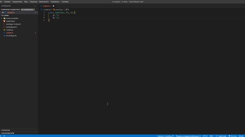Change tab size in status bar

pyautogui.click(x=188, y=136)
